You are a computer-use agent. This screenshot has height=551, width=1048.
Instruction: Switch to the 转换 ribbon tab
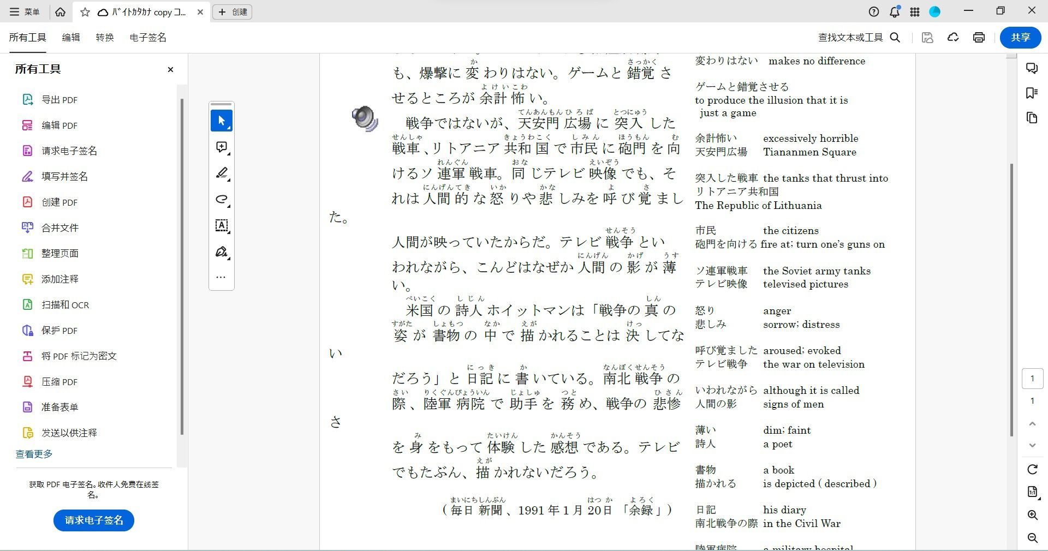[x=104, y=38]
